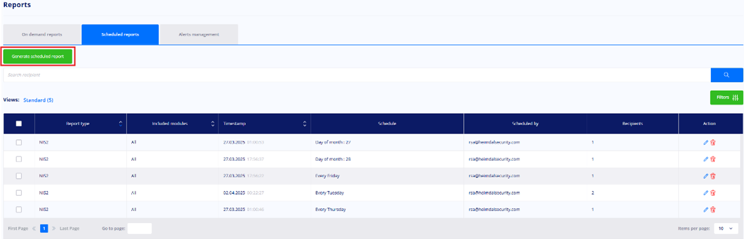Viewport: 744px width, 239px height.
Task: Check the Every Thursday row checkbox
Action: 19,210
